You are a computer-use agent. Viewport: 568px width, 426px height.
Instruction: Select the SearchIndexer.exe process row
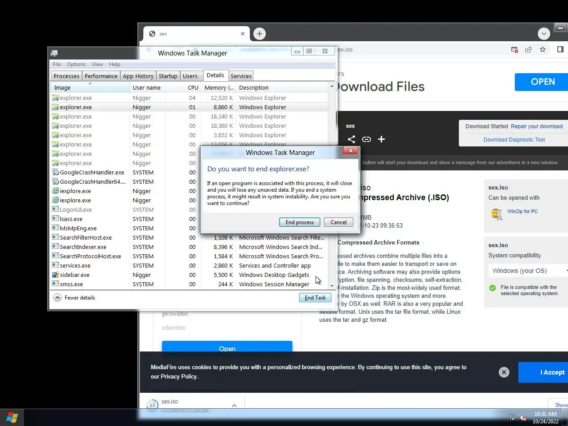pyautogui.click(x=189, y=247)
